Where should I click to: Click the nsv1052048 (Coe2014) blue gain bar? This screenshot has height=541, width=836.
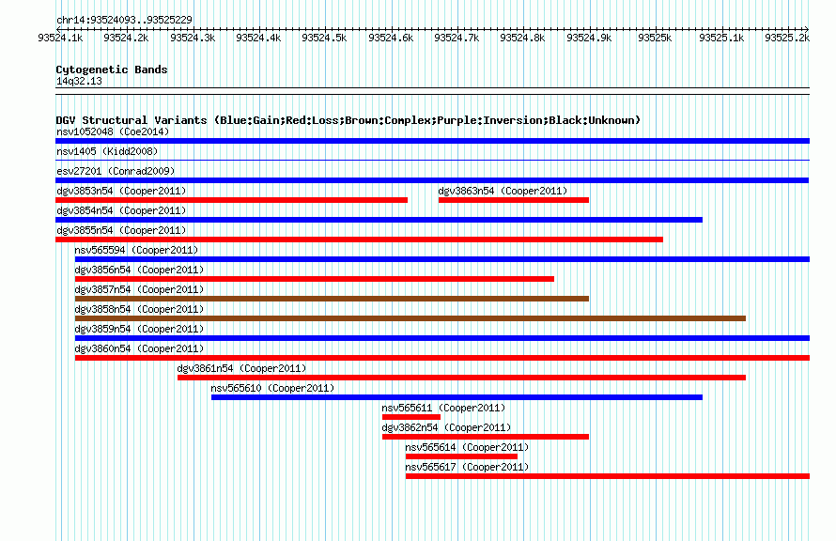(x=432, y=141)
